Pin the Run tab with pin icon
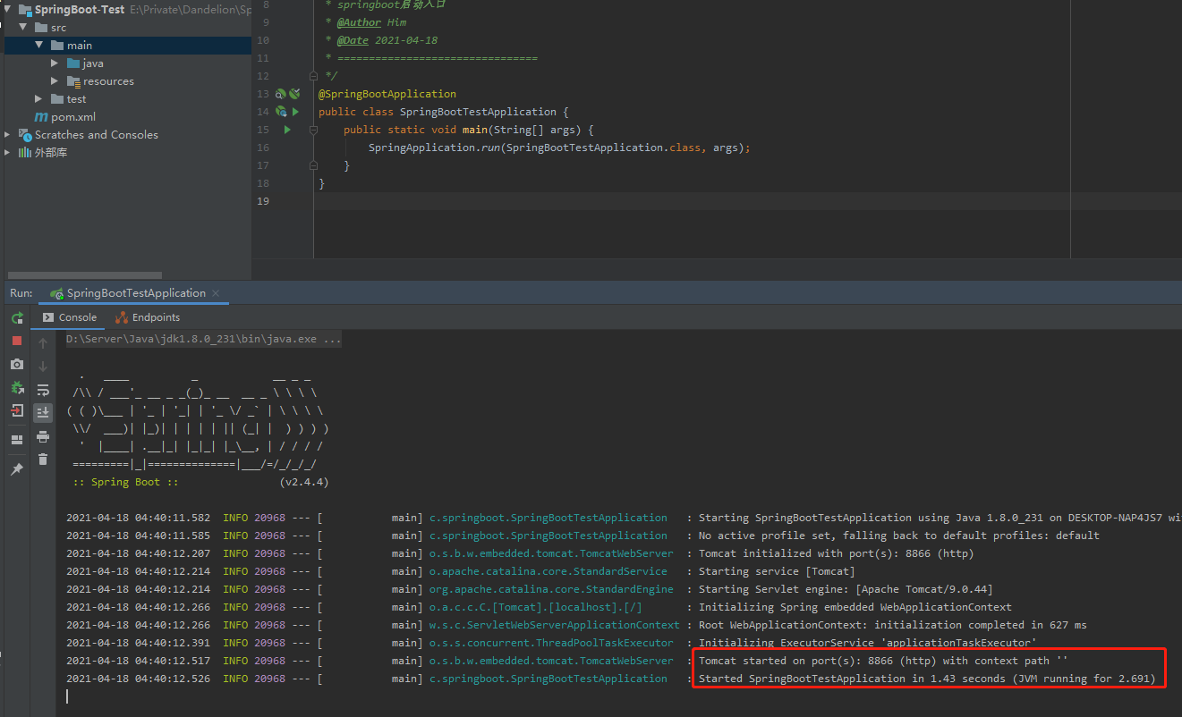Image resolution: width=1182 pixels, height=717 pixels. [17, 469]
